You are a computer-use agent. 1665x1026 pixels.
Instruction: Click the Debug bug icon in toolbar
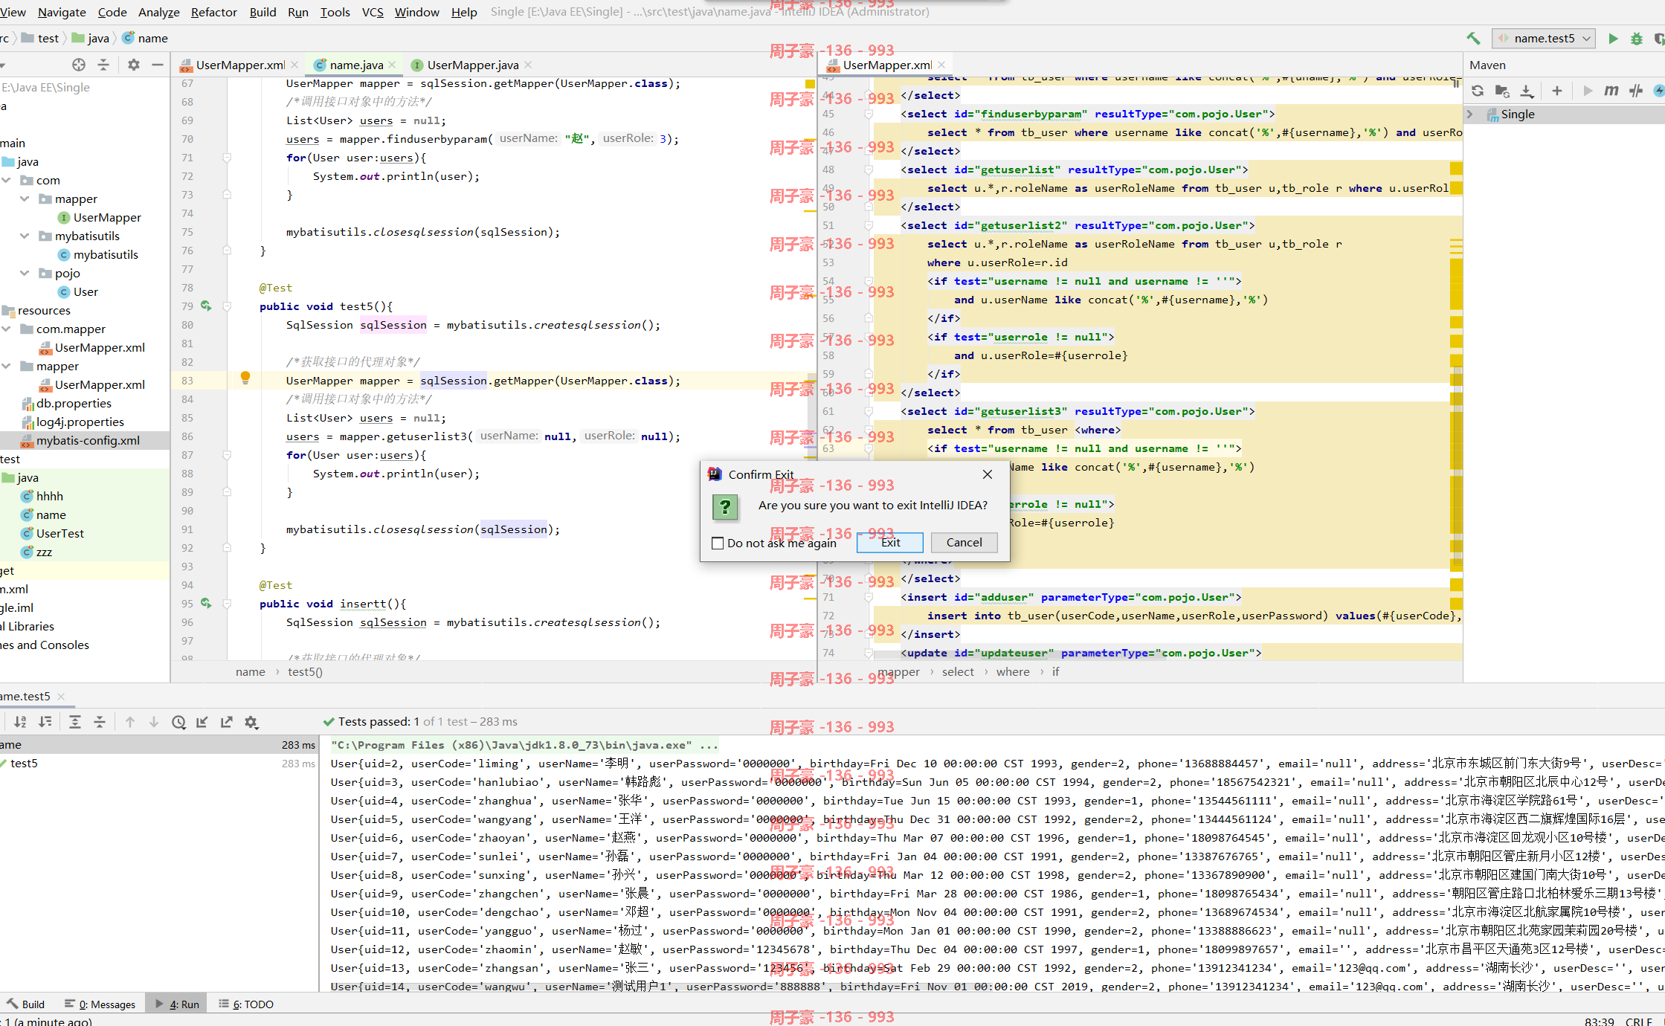tap(1637, 39)
